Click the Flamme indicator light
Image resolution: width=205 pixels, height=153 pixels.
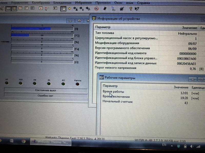click(77, 83)
